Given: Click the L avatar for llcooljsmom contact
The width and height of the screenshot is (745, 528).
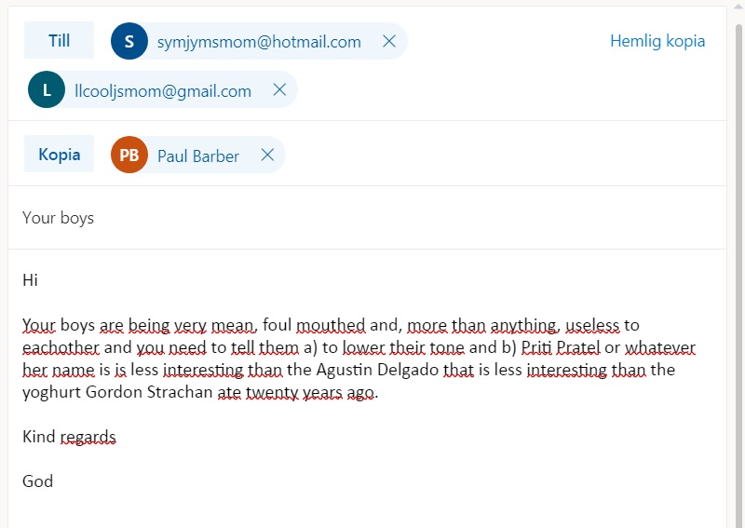Looking at the screenshot, I should tap(47, 89).
